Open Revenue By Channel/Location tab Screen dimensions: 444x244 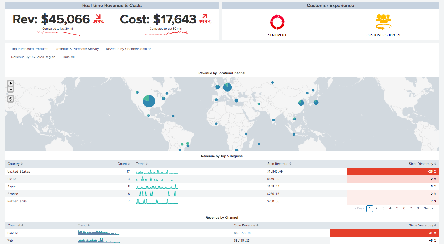tap(129, 49)
